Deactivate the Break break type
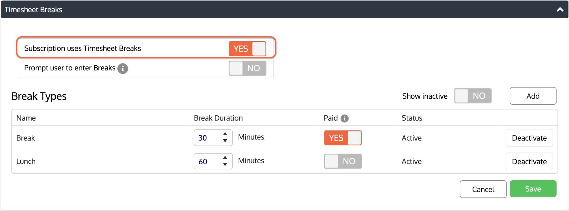Viewport: 569px width, 211px height. pyautogui.click(x=529, y=138)
